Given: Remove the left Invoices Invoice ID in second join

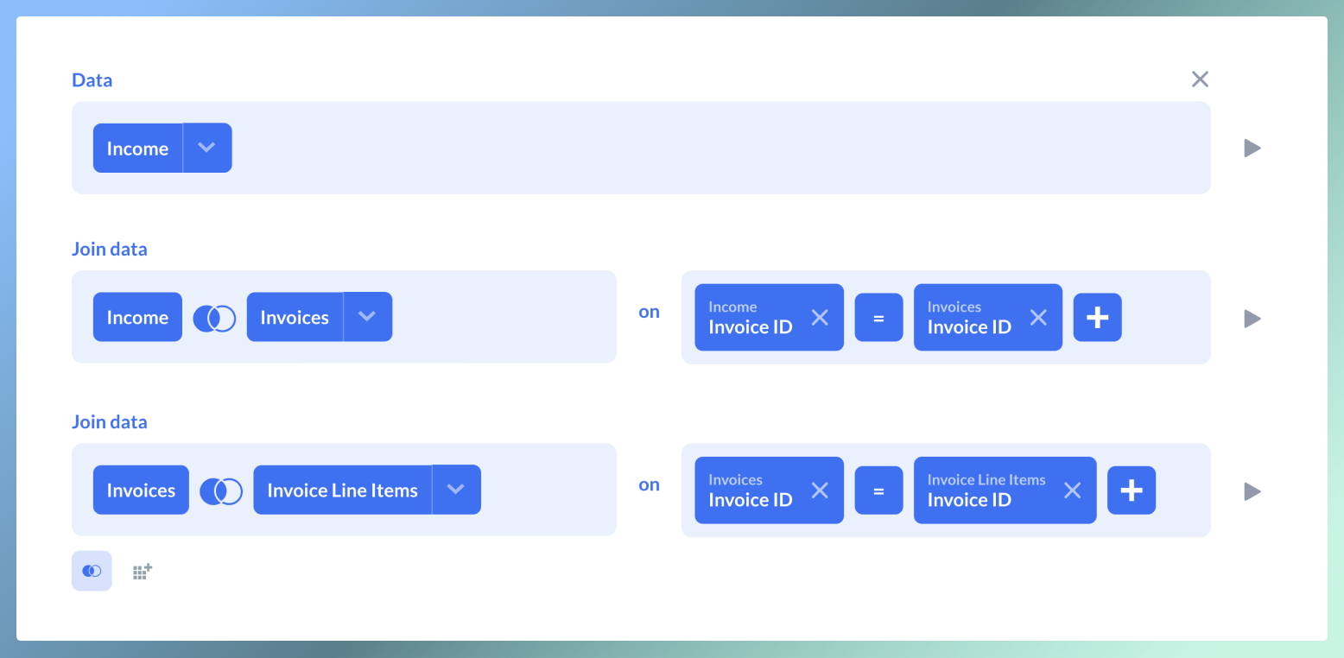Looking at the screenshot, I should 820,490.
